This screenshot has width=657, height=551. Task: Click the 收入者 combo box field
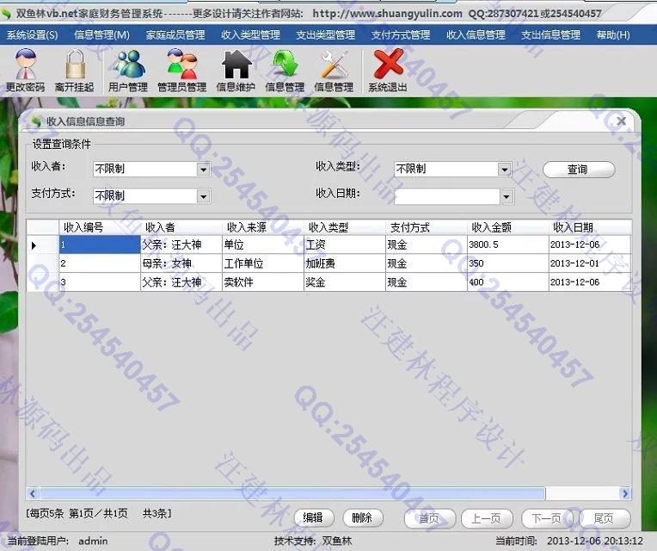[x=151, y=170]
